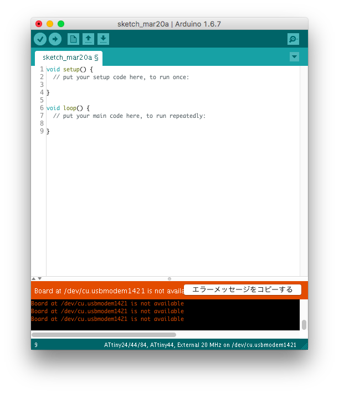
Task: Click the console expand down triangle
Action: pyautogui.click(x=40, y=279)
